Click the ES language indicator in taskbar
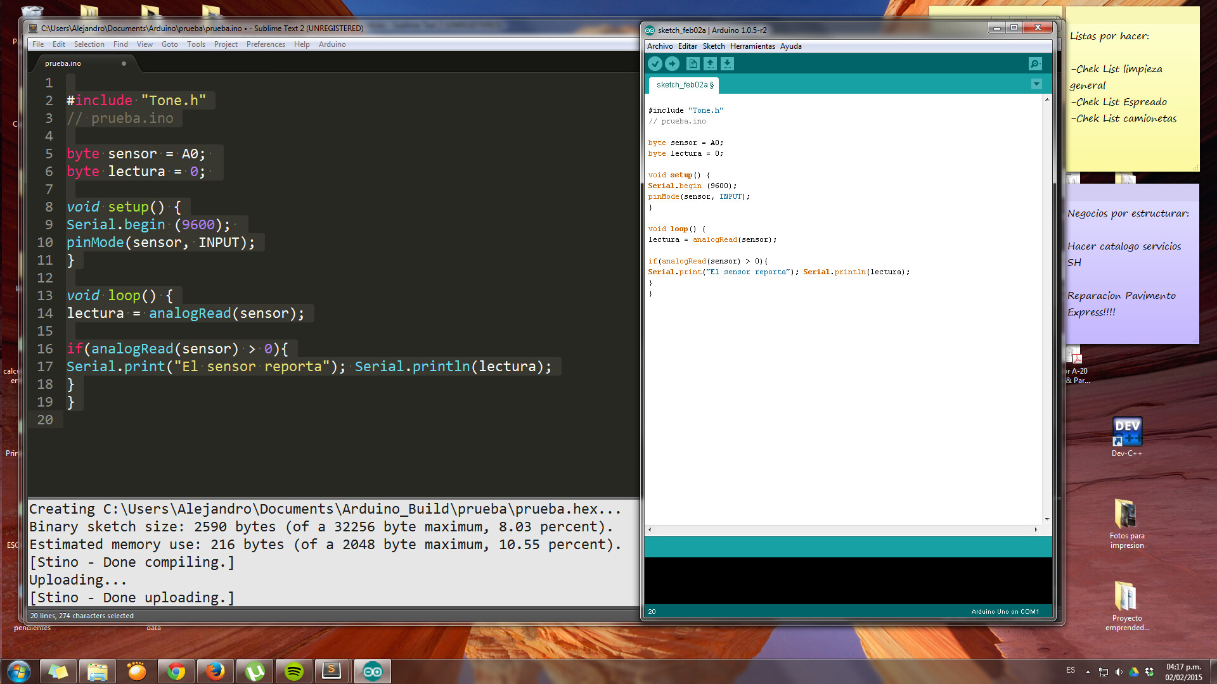 pos(1071,670)
